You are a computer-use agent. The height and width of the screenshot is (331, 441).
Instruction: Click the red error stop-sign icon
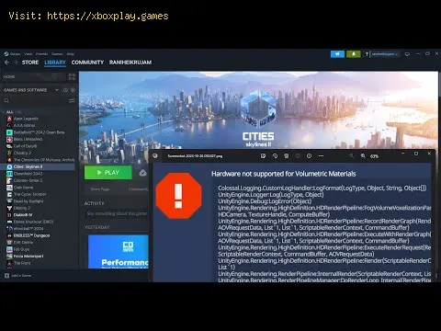pyautogui.click(x=179, y=196)
